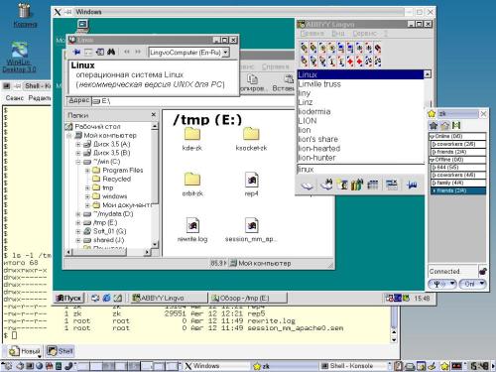Switch to ABBYY Lingvo taskbar button
496x372 pixels.
169,298
